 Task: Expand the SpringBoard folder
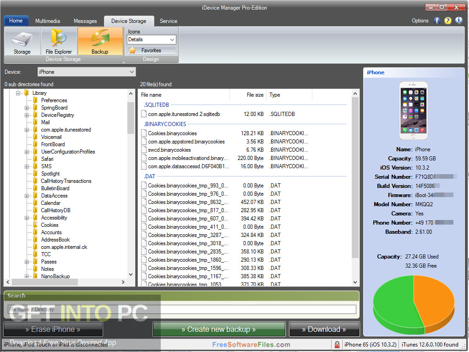[x=27, y=108]
